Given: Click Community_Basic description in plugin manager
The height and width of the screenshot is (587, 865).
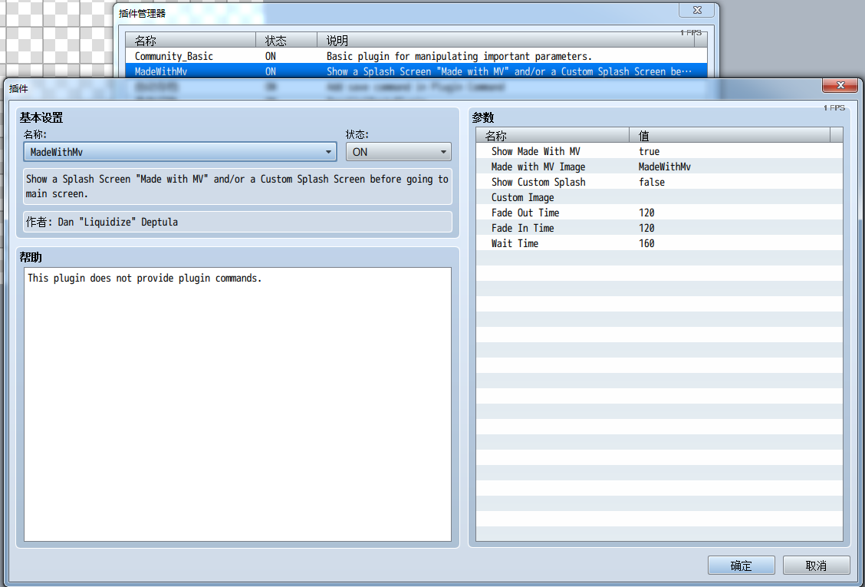Looking at the screenshot, I should (459, 56).
